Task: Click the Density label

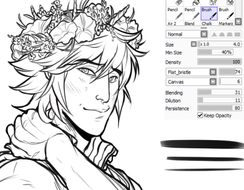Action: (x=173, y=62)
